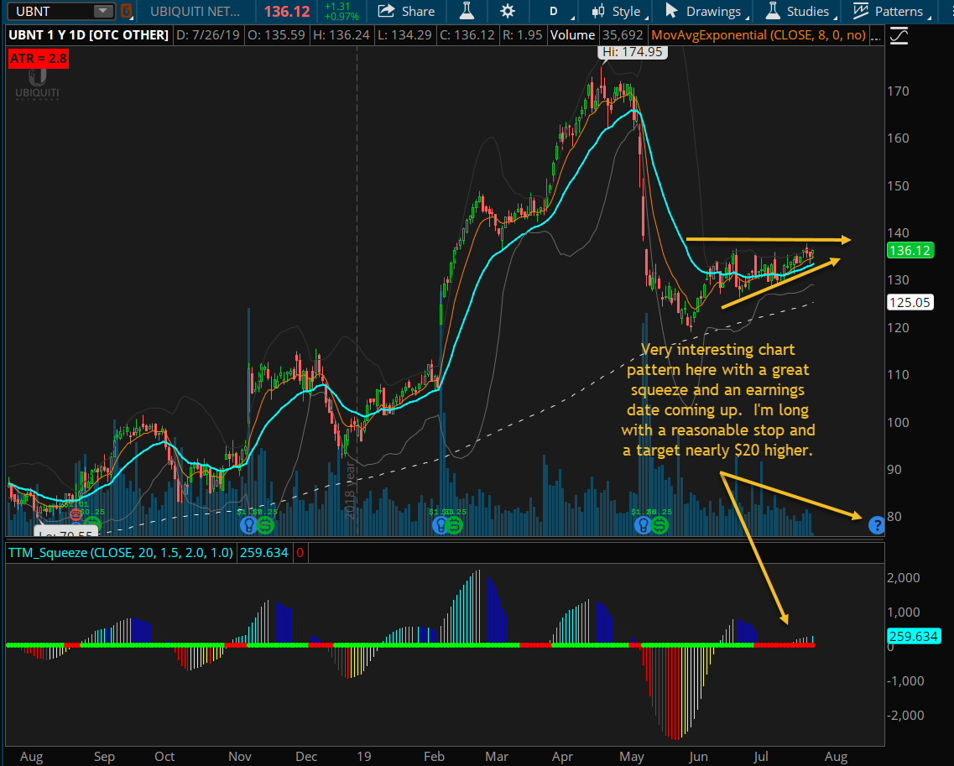
Task: Click the February blue lightbulb event icon
Action: (440, 524)
